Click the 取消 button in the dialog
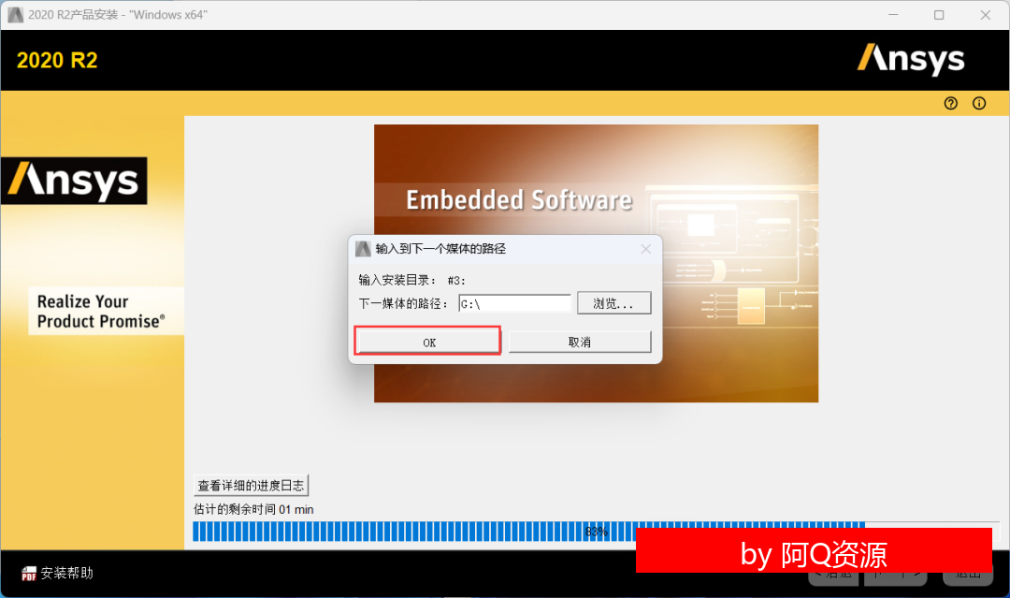1010x598 pixels. coord(580,342)
